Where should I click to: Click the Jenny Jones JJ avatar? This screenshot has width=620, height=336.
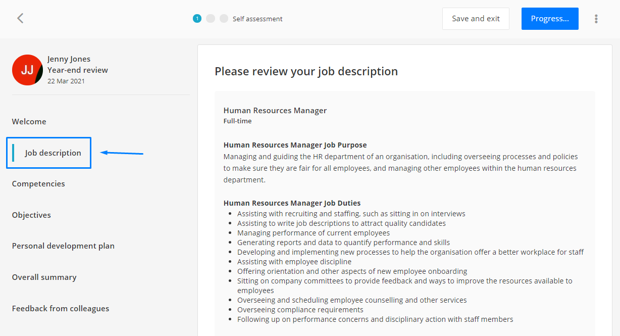point(27,70)
